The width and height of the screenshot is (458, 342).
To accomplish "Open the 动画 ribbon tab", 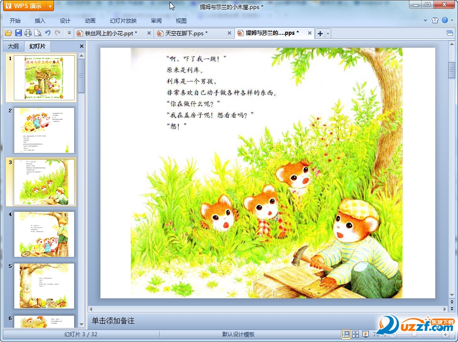I will tap(90, 21).
